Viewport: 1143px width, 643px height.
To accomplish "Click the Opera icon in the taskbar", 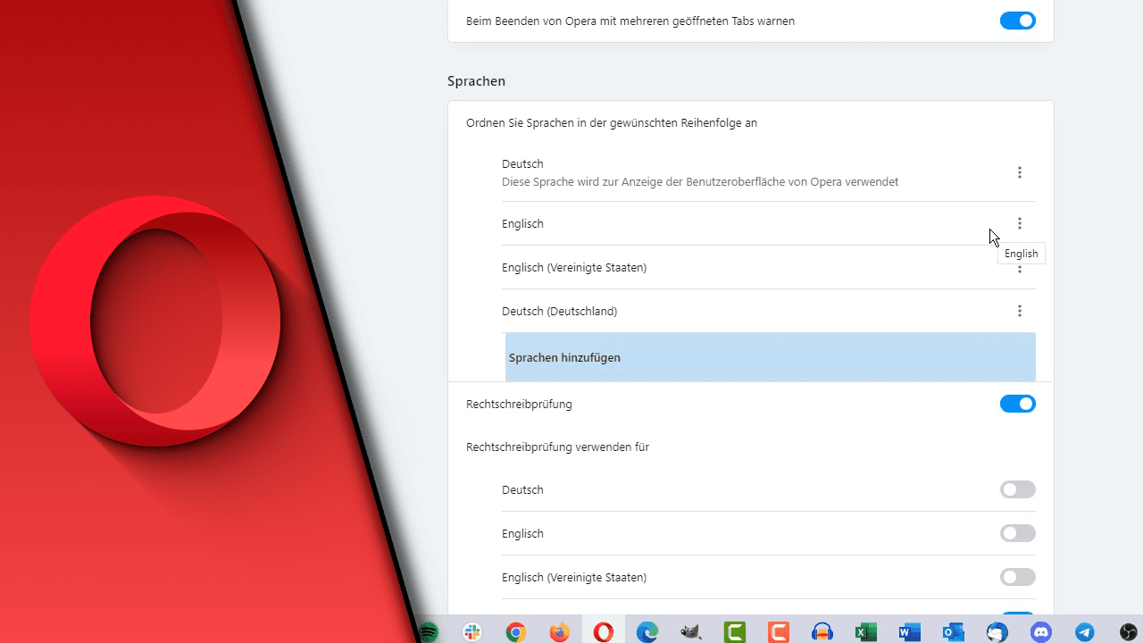I will click(x=604, y=632).
